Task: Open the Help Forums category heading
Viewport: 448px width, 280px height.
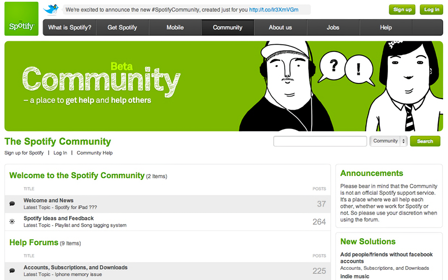Action: pyautogui.click(x=34, y=242)
